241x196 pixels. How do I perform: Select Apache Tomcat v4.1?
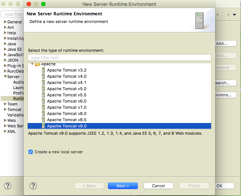click(67, 82)
